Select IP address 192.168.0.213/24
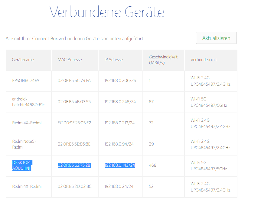The image size is (261, 213). pyautogui.click(x=119, y=123)
